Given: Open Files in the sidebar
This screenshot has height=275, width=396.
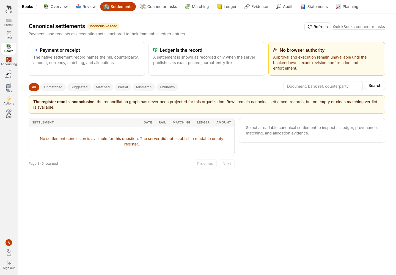Looking at the screenshot, I should click(x=9, y=88).
